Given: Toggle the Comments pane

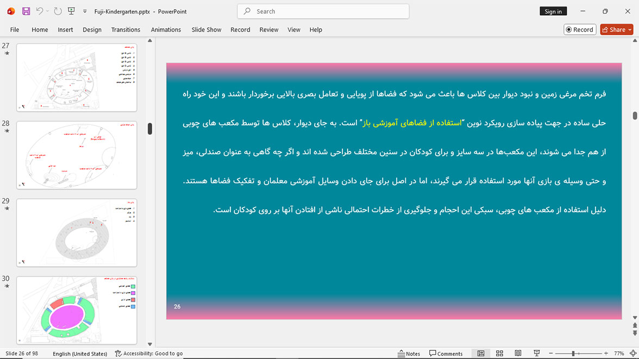Looking at the screenshot, I should (x=446, y=353).
